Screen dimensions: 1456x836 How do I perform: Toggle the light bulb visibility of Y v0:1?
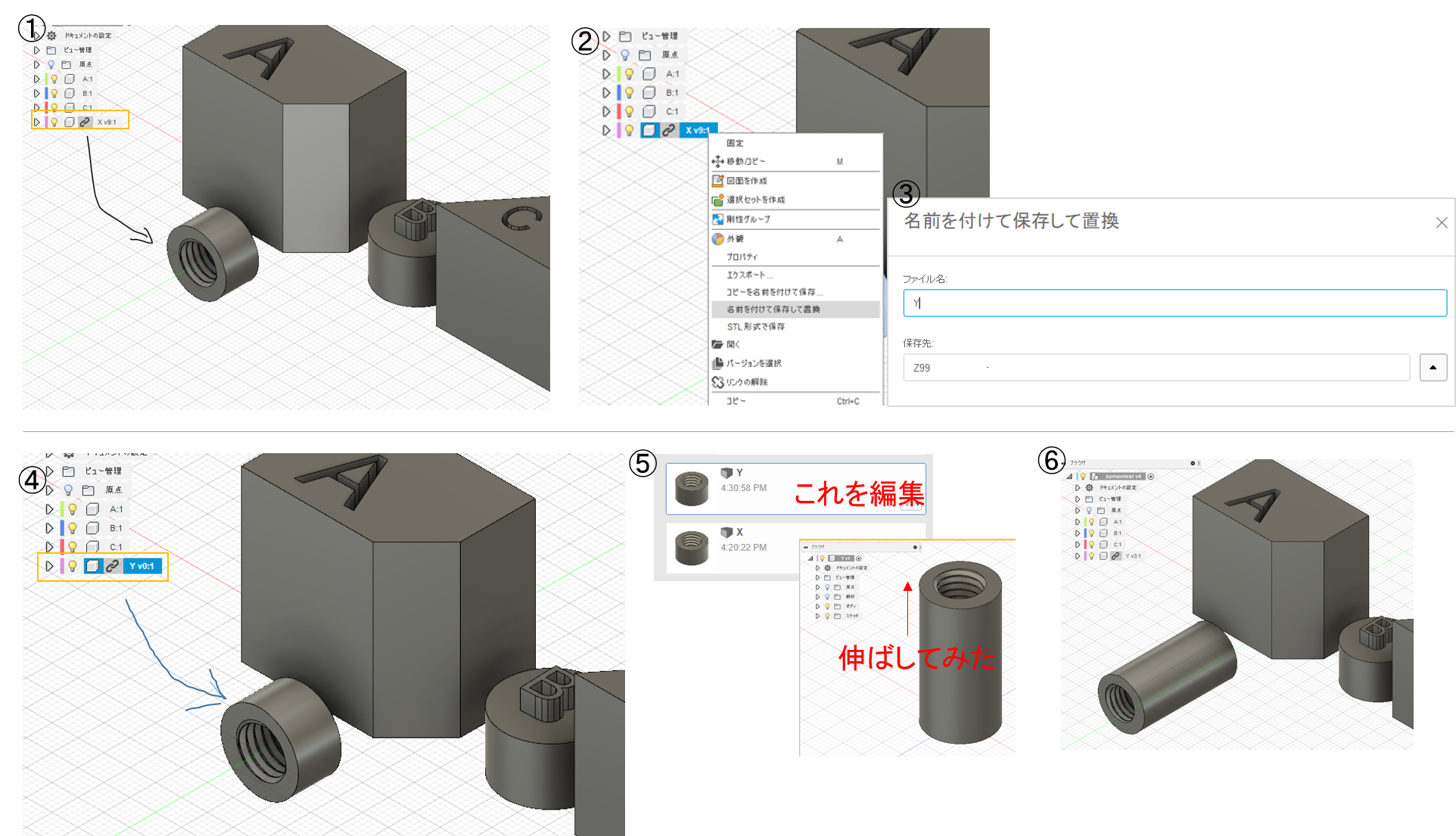click(73, 566)
